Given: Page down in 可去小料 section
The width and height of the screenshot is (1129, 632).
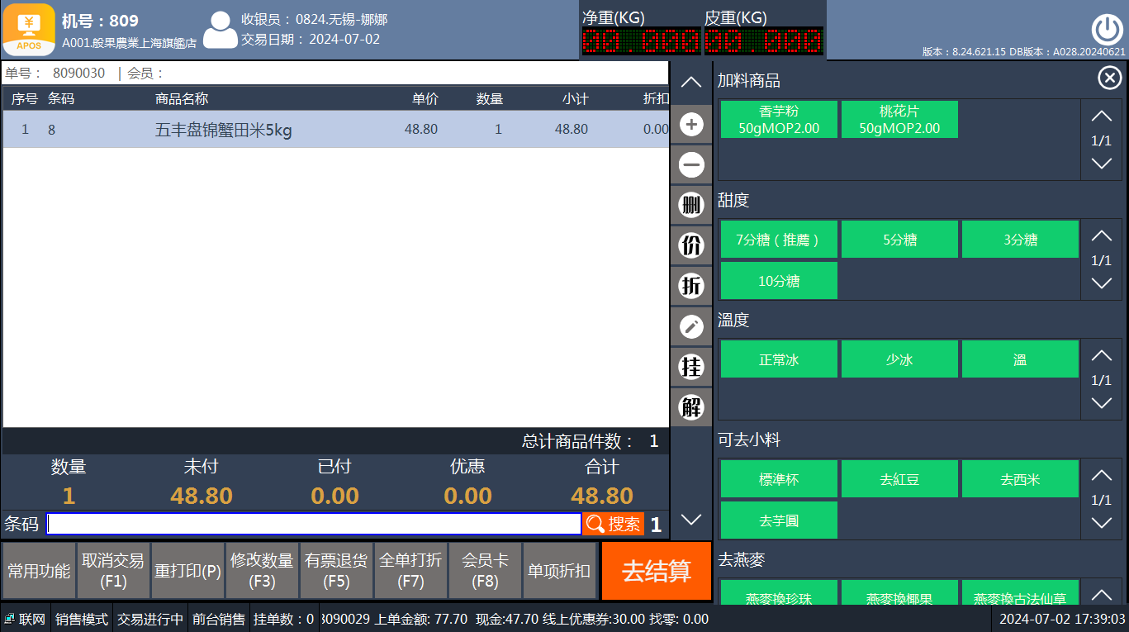Looking at the screenshot, I should click(x=1102, y=523).
